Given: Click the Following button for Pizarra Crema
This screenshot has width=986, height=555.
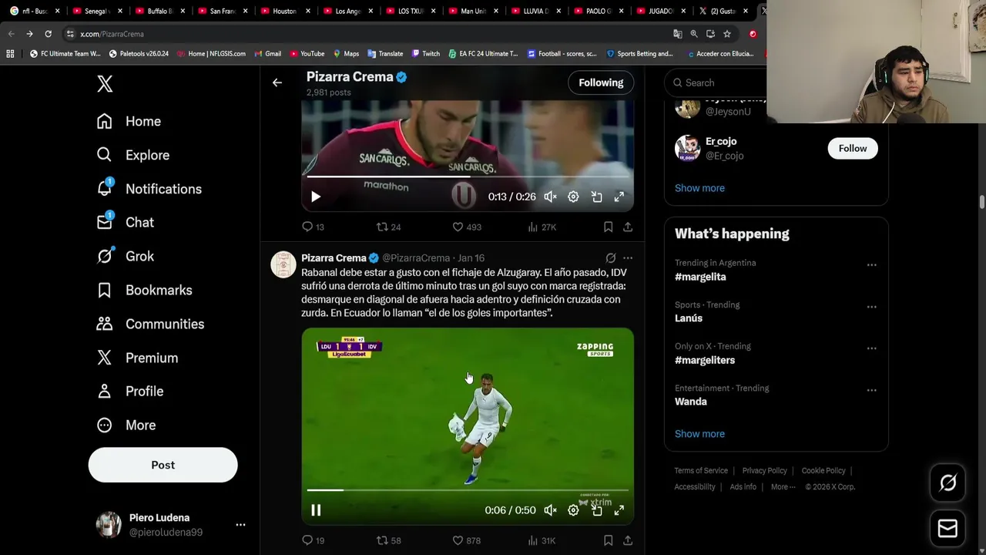Looking at the screenshot, I should click(x=601, y=82).
